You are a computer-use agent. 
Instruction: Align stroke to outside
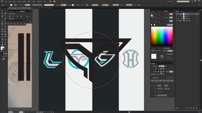(x=163, y=74)
